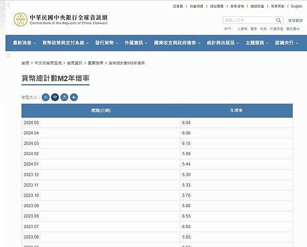Click hot keyword 利率
This screenshot has height=247, width=307.
pos(264,29)
